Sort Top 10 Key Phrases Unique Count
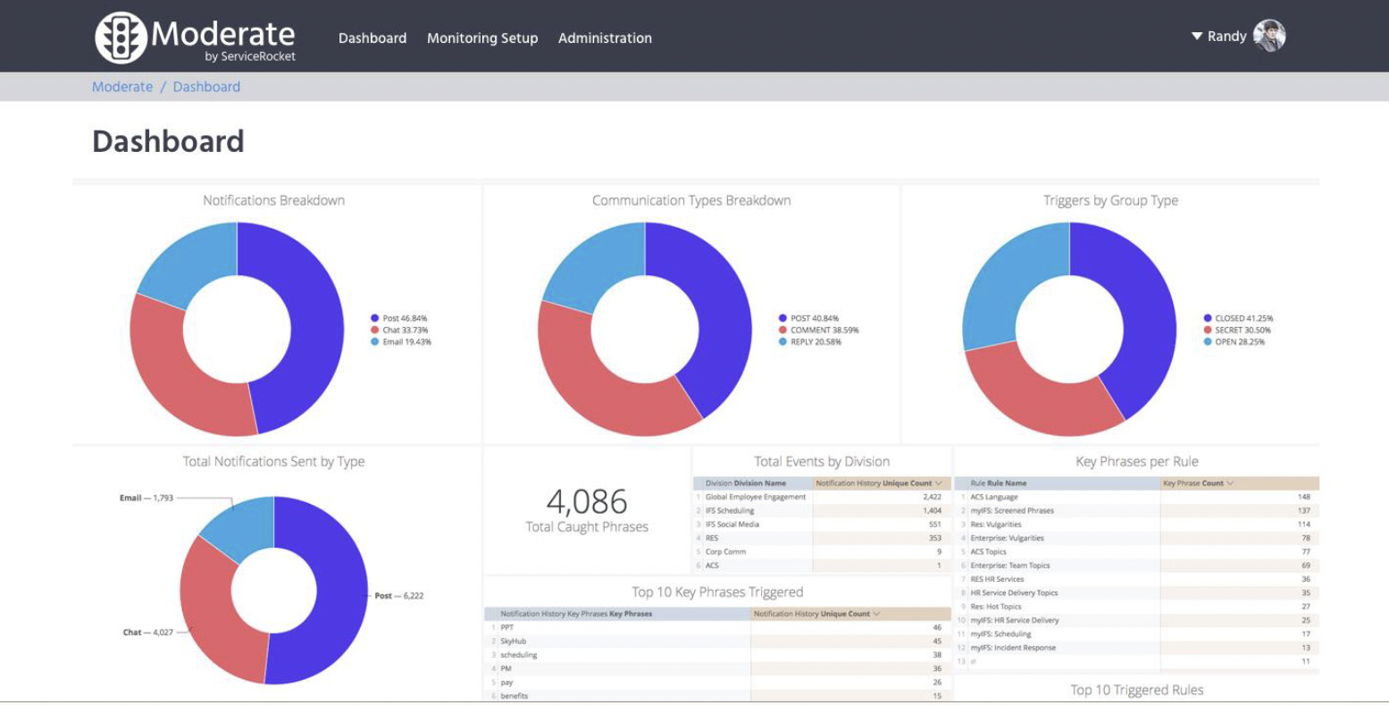 (x=876, y=614)
